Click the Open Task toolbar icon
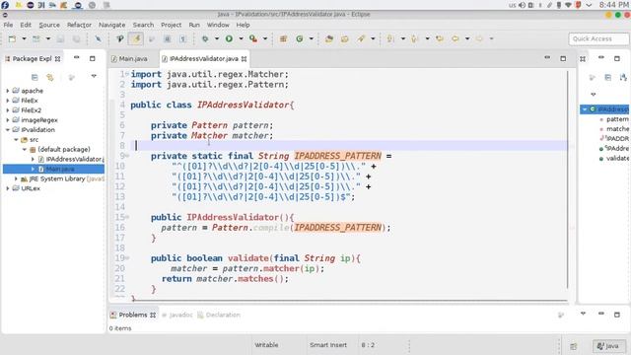The height and width of the screenshot is (355, 631). coord(345,38)
